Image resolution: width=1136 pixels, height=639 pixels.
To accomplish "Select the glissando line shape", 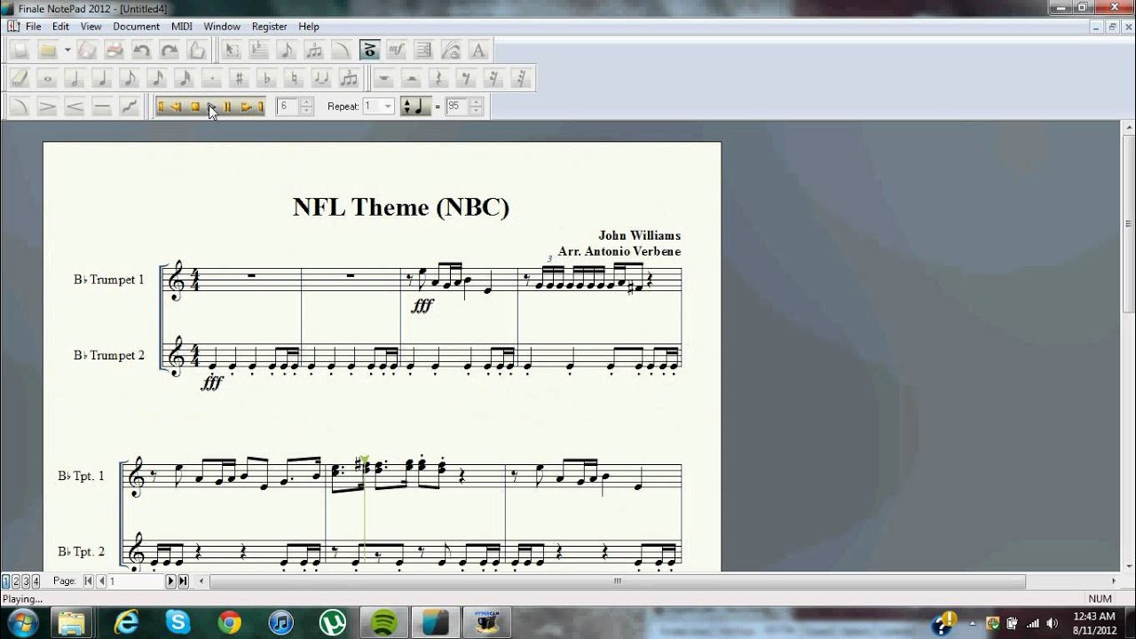I will pyautogui.click(x=130, y=106).
